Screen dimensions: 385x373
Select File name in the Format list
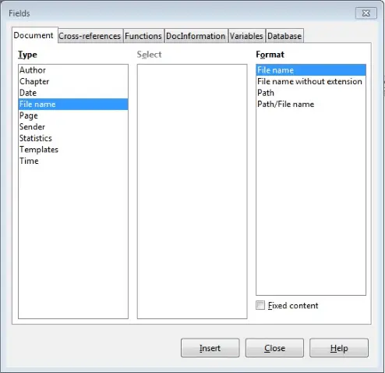311,70
